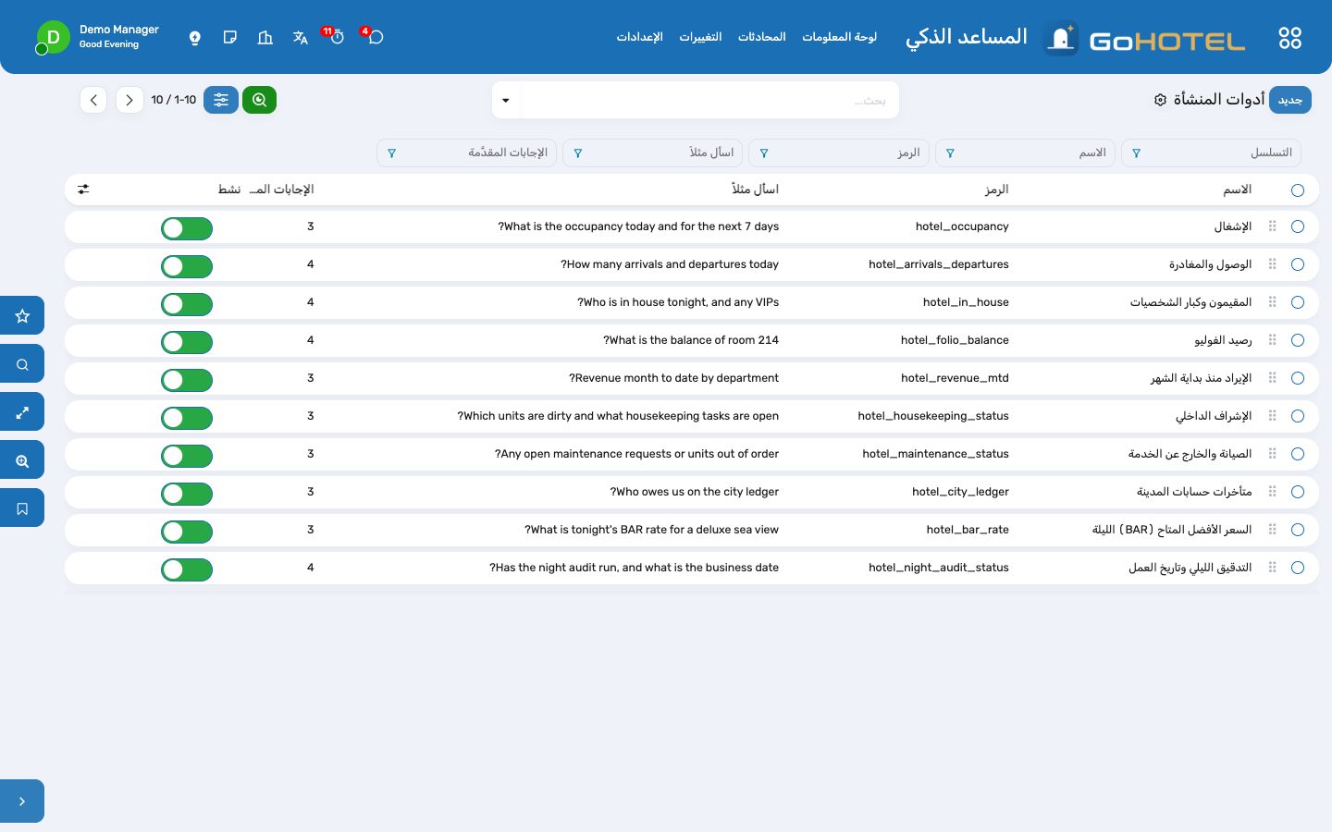Open the blue filter sliders button
Screen dimensions: 1332x832
point(221,100)
